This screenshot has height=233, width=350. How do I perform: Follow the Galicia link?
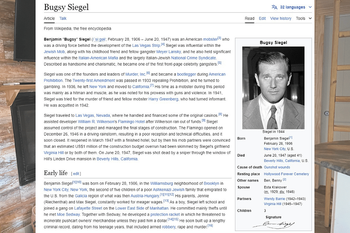pos(81,196)
